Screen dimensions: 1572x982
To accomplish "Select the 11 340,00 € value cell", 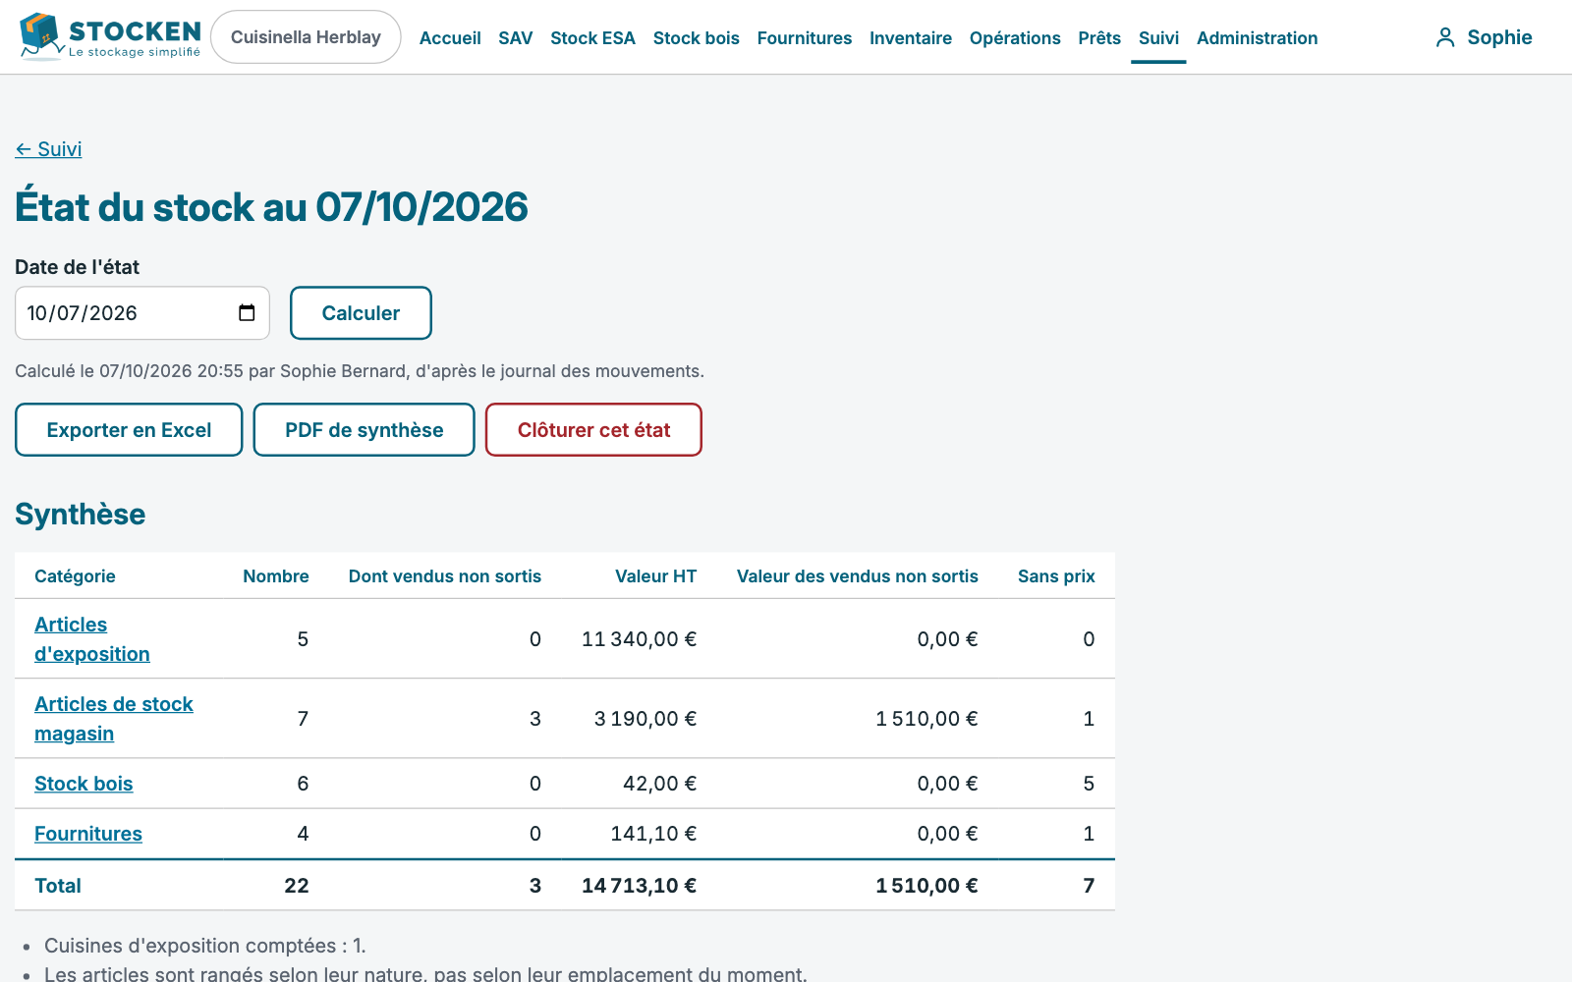I will tap(639, 639).
